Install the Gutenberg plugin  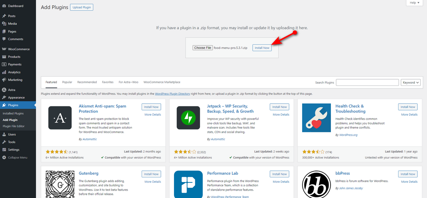pos(151,174)
